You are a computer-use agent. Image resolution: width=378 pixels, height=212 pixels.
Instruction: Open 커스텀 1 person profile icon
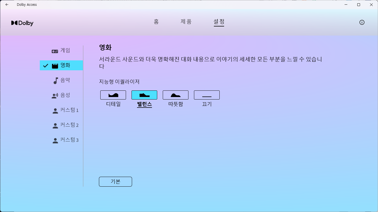pos(55,110)
